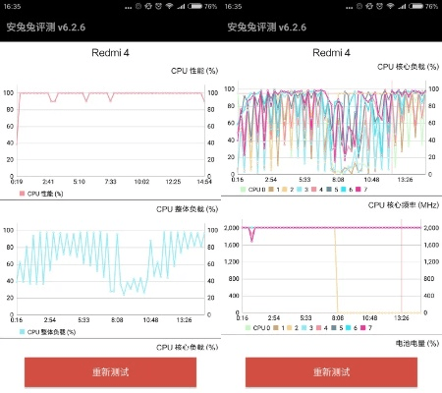This screenshot has height=393, width=442.
Task: Select core 2 tan swatch in core frequency legend
Action: (x=289, y=327)
